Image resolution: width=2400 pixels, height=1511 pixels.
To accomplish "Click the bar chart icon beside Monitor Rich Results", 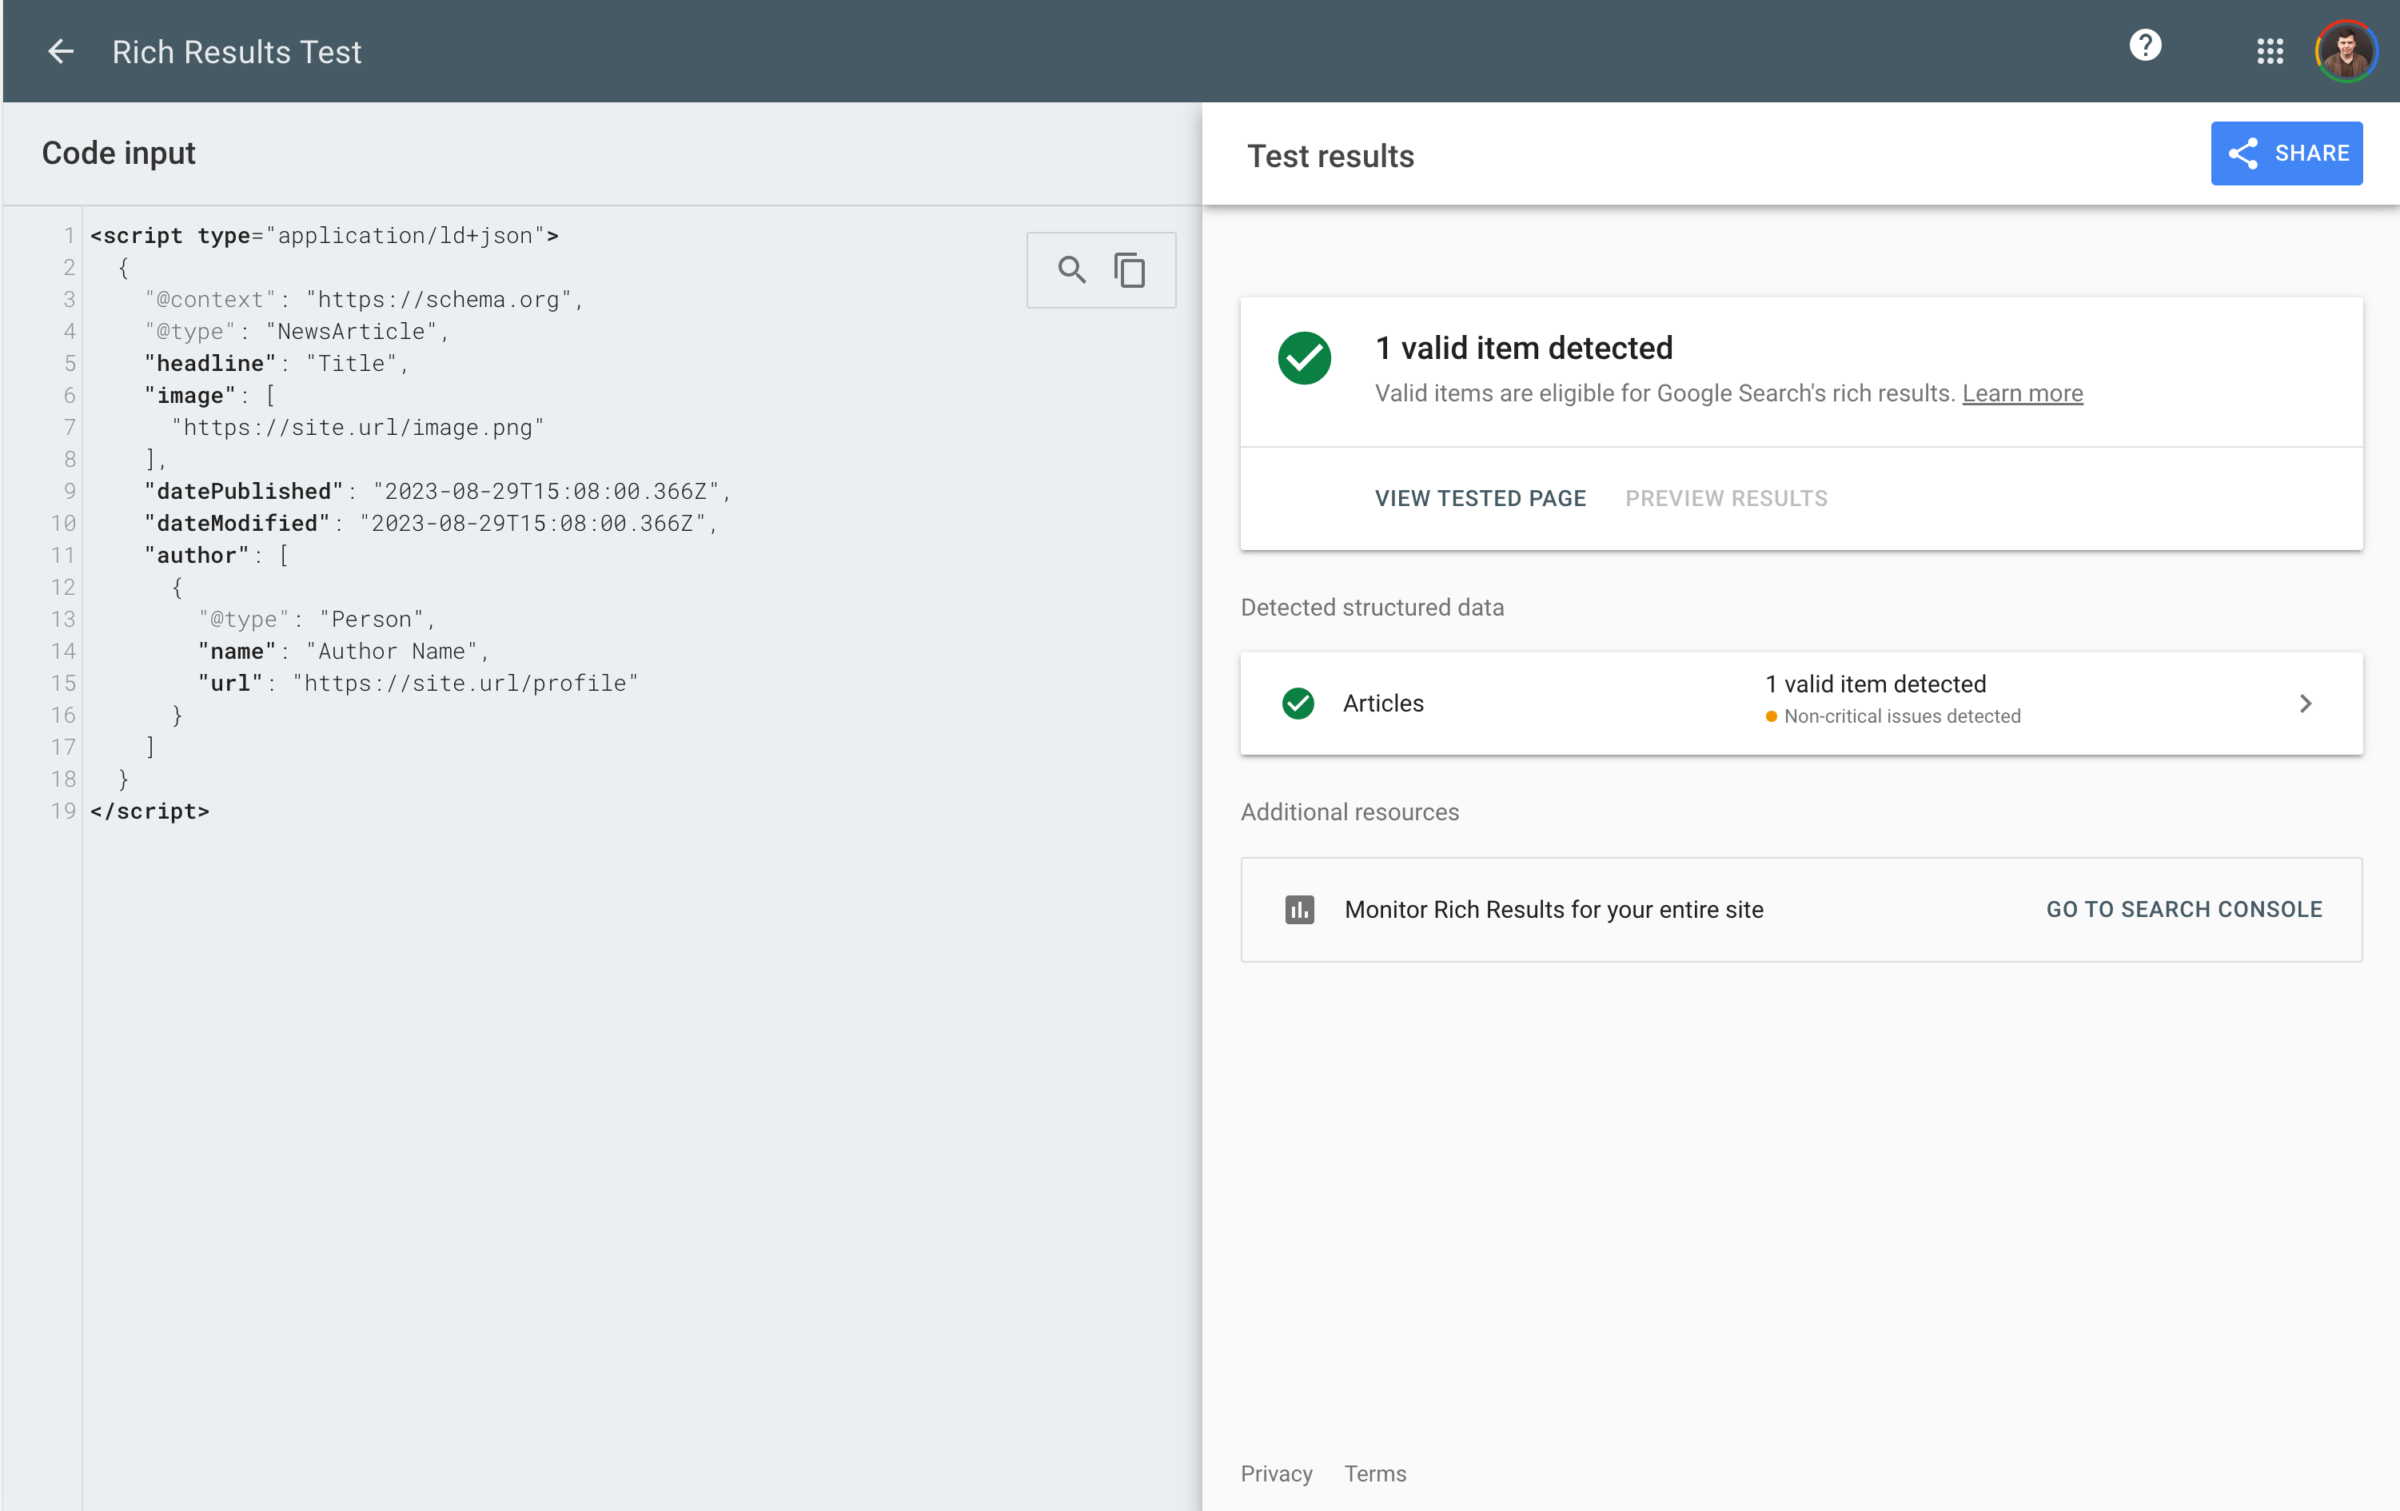I will click(x=1298, y=909).
